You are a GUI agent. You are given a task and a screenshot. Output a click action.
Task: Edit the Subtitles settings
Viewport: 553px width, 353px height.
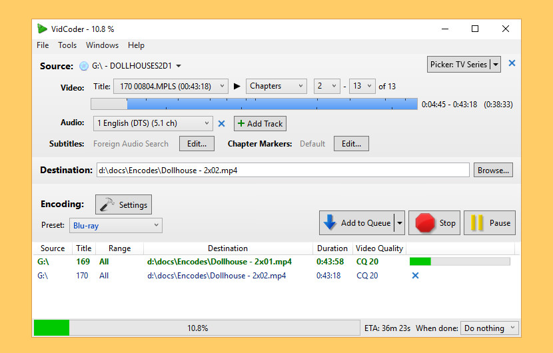point(197,143)
